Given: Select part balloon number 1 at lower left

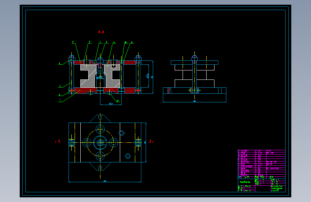Looking at the screenshot, I should pyautogui.click(x=60, y=100).
